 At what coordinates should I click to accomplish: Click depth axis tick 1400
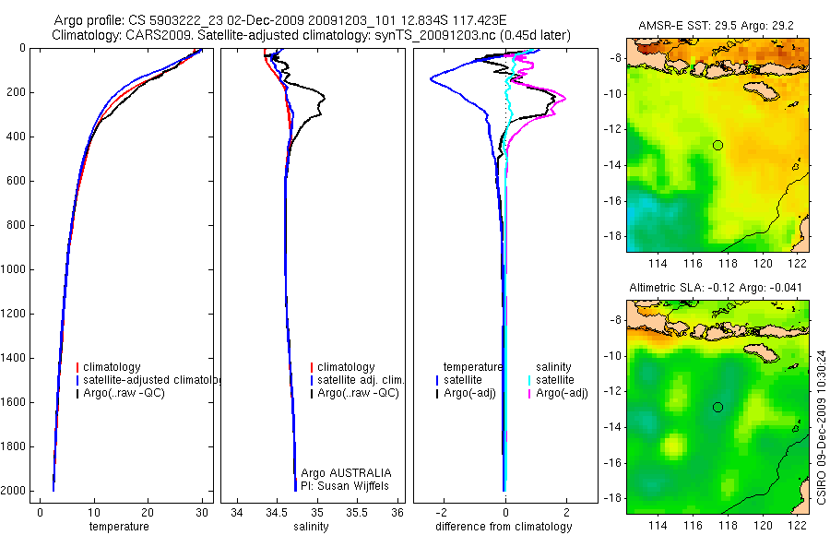tap(14, 358)
